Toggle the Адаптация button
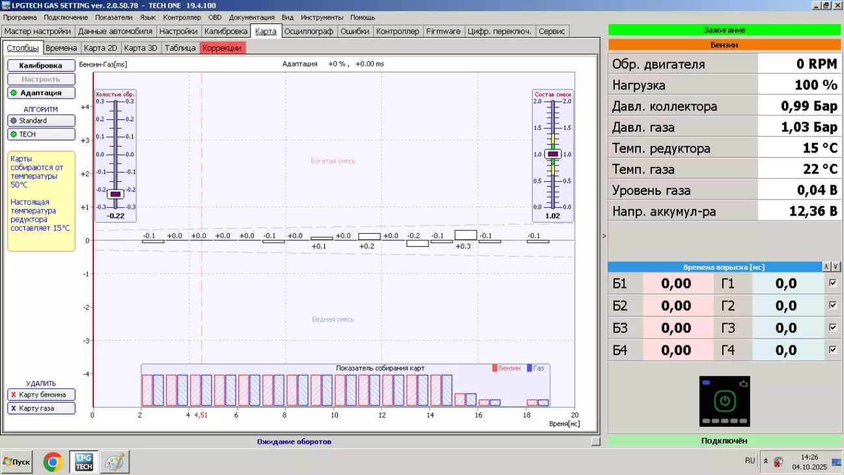The height and width of the screenshot is (475, 844). pos(41,93)
